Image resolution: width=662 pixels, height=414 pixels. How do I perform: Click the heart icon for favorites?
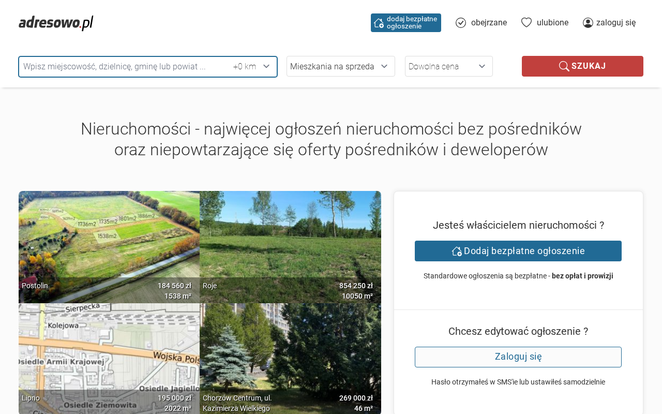[x=526, y=22]
